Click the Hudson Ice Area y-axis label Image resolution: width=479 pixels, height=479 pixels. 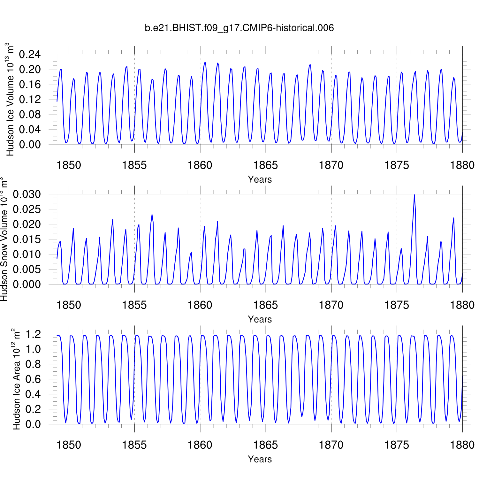click(x=16, y=379)
